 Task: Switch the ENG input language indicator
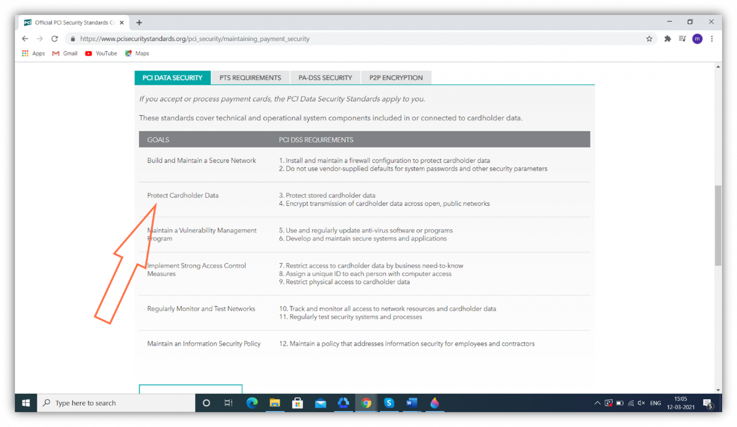(x=655, y=403)
